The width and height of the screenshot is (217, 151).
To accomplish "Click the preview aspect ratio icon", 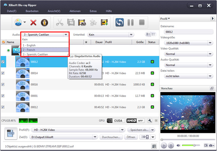I will point(206,145).
